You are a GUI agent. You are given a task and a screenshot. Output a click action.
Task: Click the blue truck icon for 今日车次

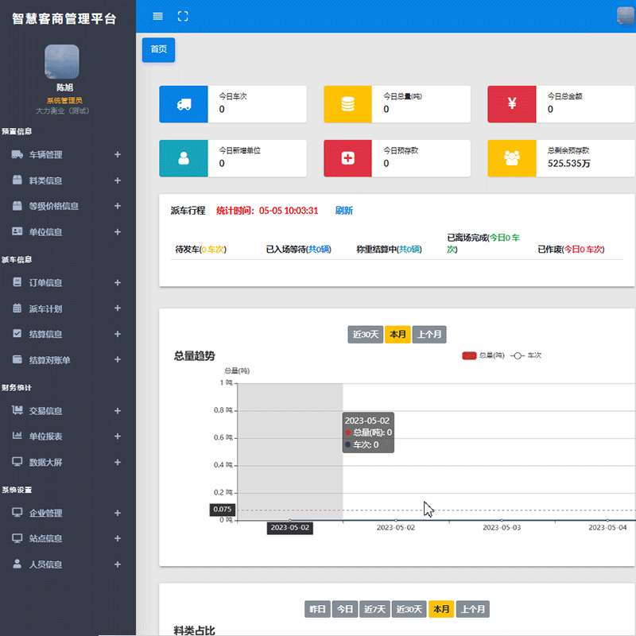pyautogui.click(x=184, y=104)
